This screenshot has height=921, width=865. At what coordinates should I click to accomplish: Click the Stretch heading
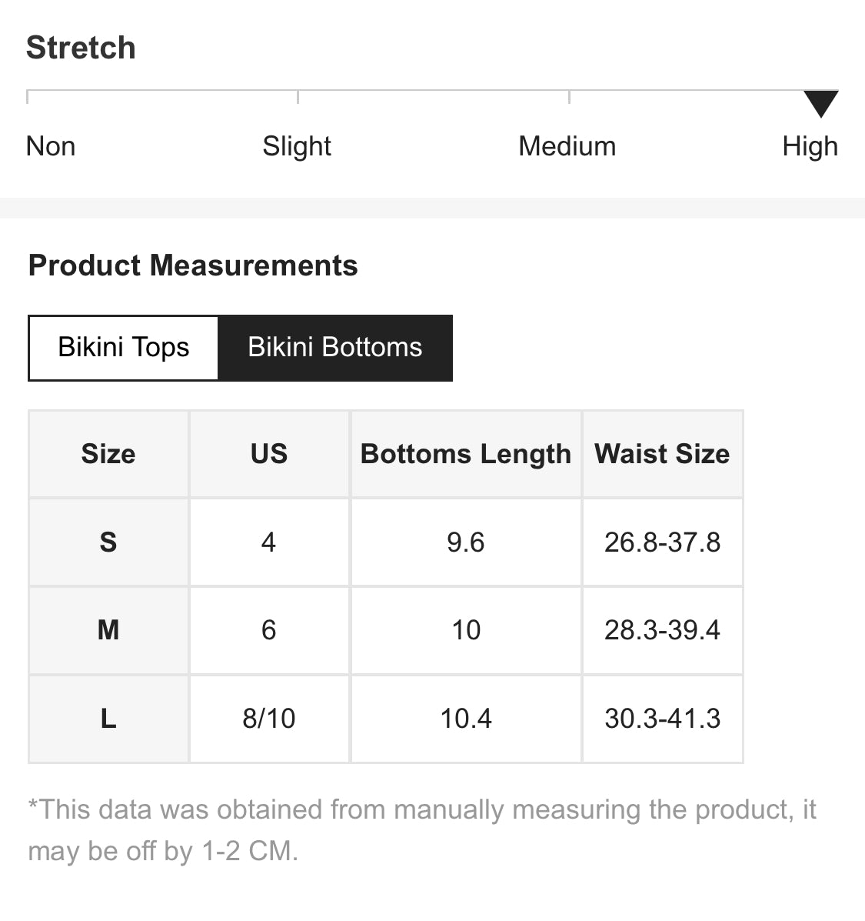click(81, 48)
